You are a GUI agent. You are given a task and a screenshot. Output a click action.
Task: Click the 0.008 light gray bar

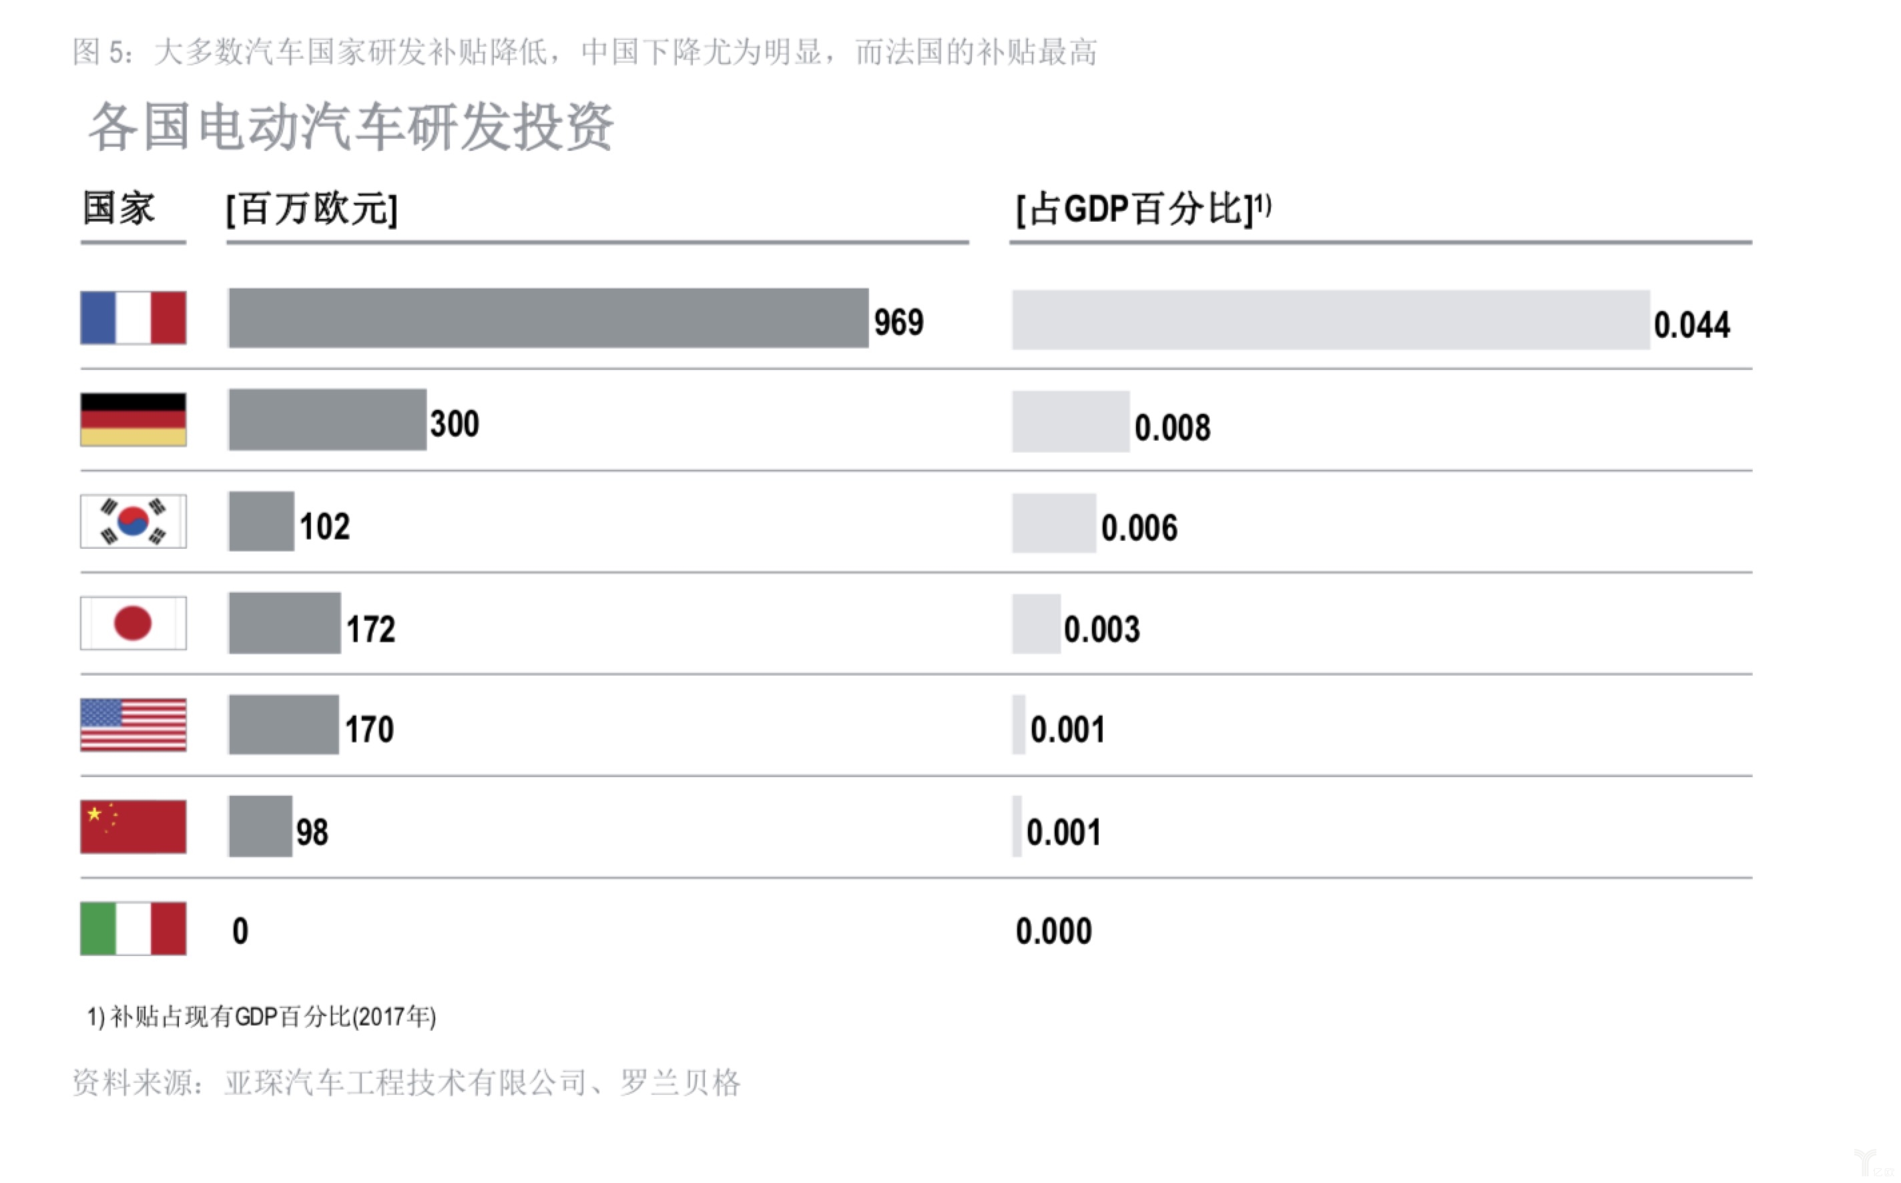[1070, 422]
